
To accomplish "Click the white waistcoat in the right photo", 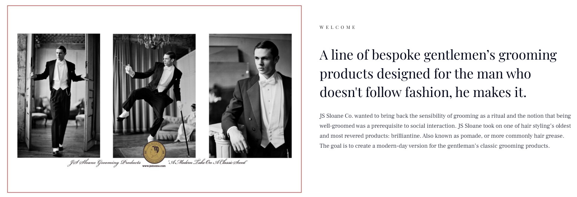I will click(272, 126).
